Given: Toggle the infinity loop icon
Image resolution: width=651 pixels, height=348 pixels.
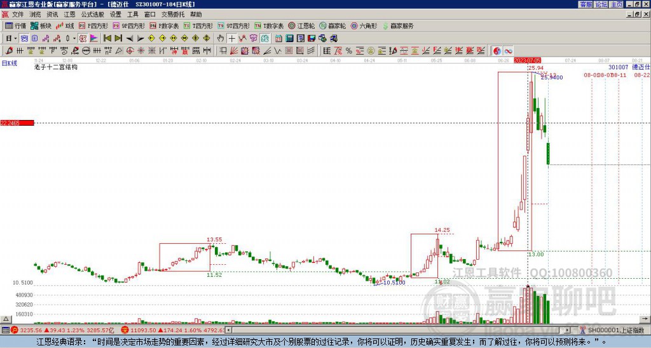Looking at the screenshot, I should (x=508, y=51).
